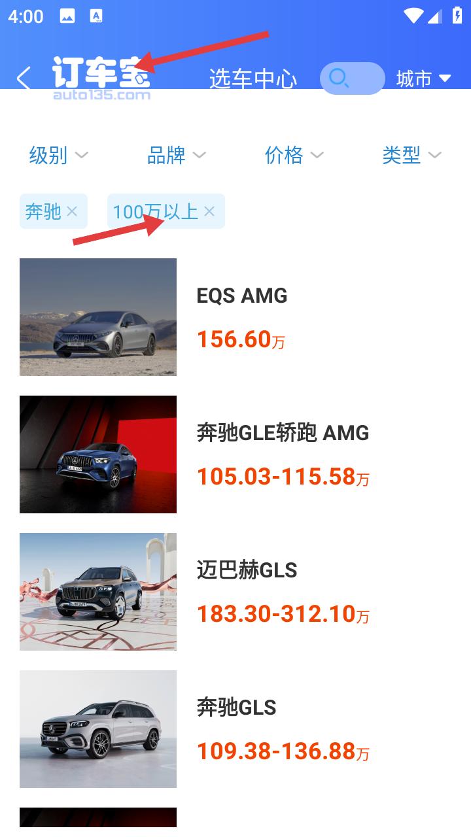Tap the 选车中心 header title

(x=253, y=78)
